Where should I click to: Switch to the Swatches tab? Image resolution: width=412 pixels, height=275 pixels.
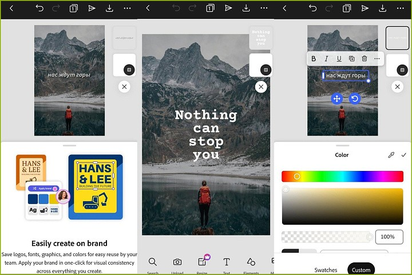(x=326, y=270)
